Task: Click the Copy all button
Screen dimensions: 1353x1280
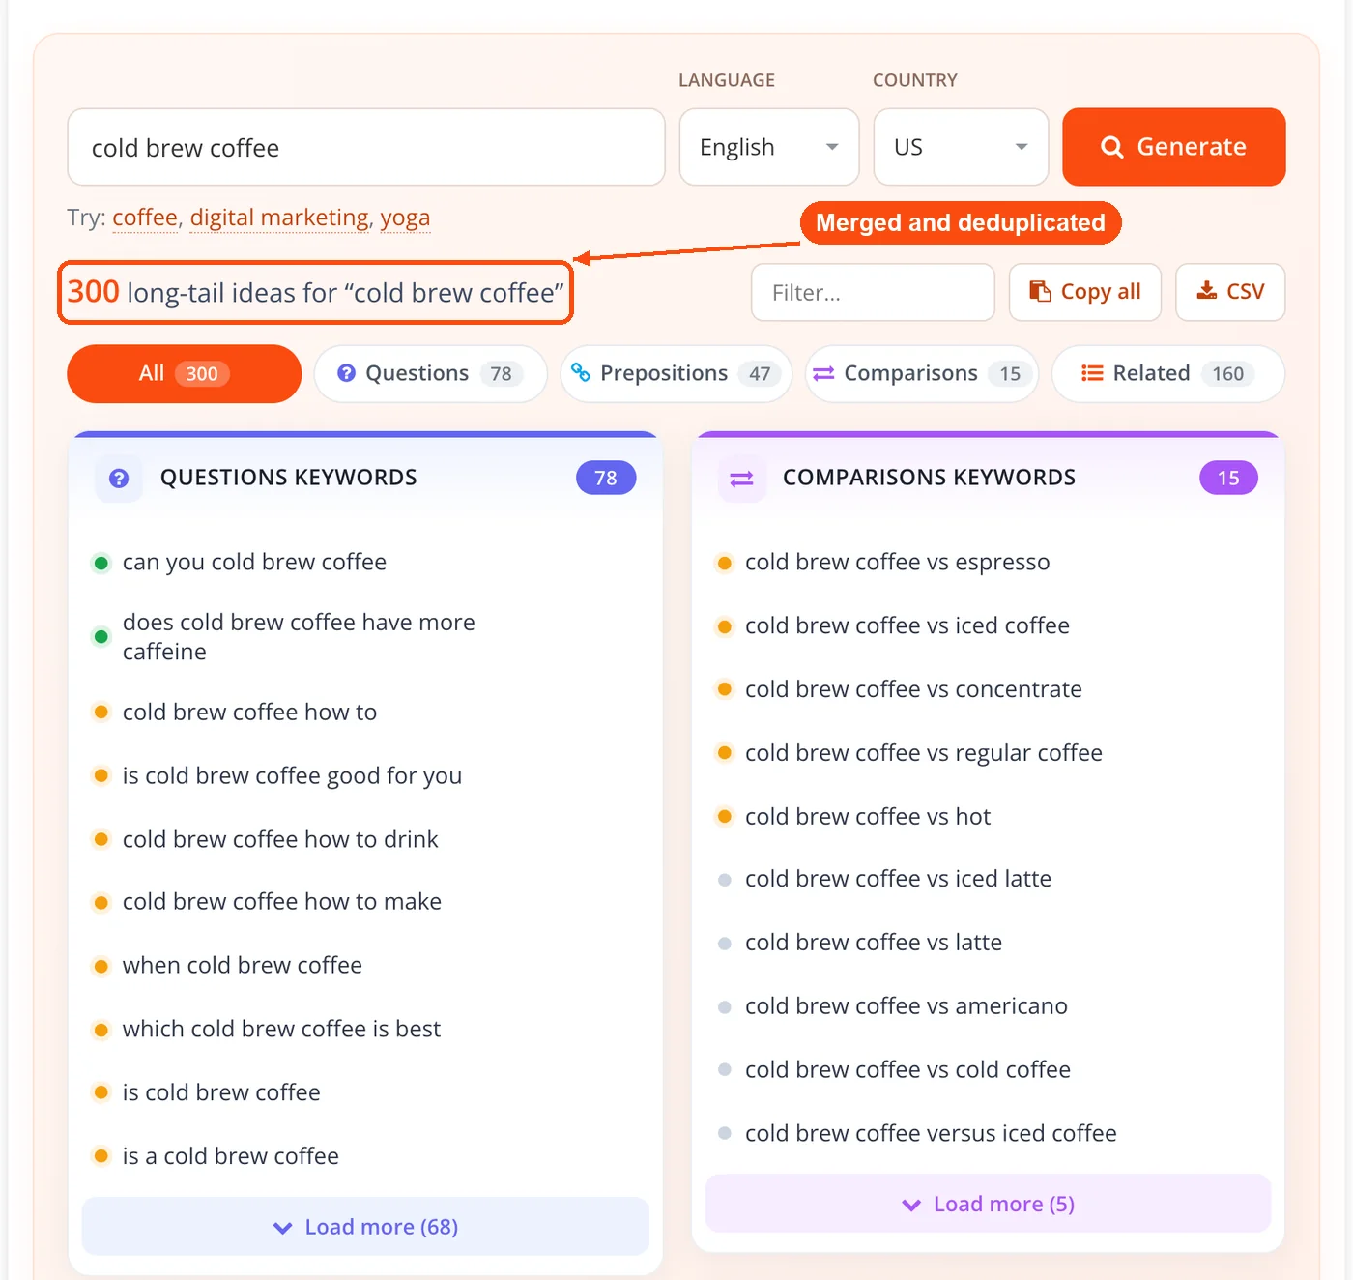Action: (1085, 292)
